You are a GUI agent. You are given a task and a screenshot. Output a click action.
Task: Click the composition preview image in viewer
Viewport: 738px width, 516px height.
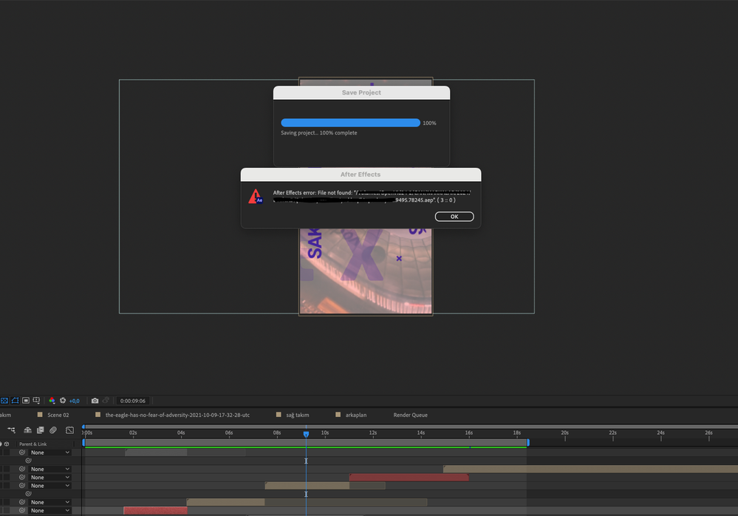pos(366,271)
